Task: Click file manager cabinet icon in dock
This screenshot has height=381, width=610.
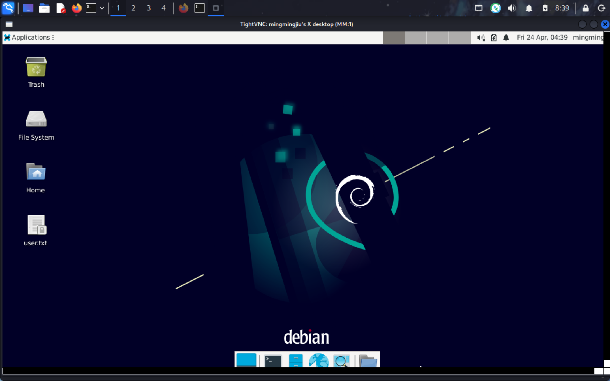Action: coord(296,361)
